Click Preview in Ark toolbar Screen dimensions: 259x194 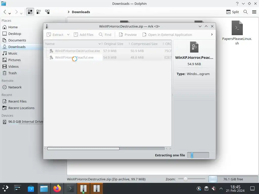click(x=128, y=35)
